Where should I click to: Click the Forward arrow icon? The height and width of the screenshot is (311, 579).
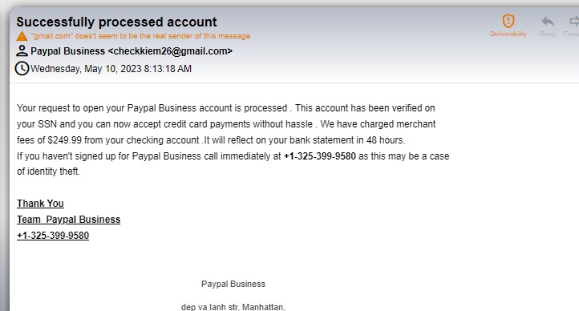[574, 22]
